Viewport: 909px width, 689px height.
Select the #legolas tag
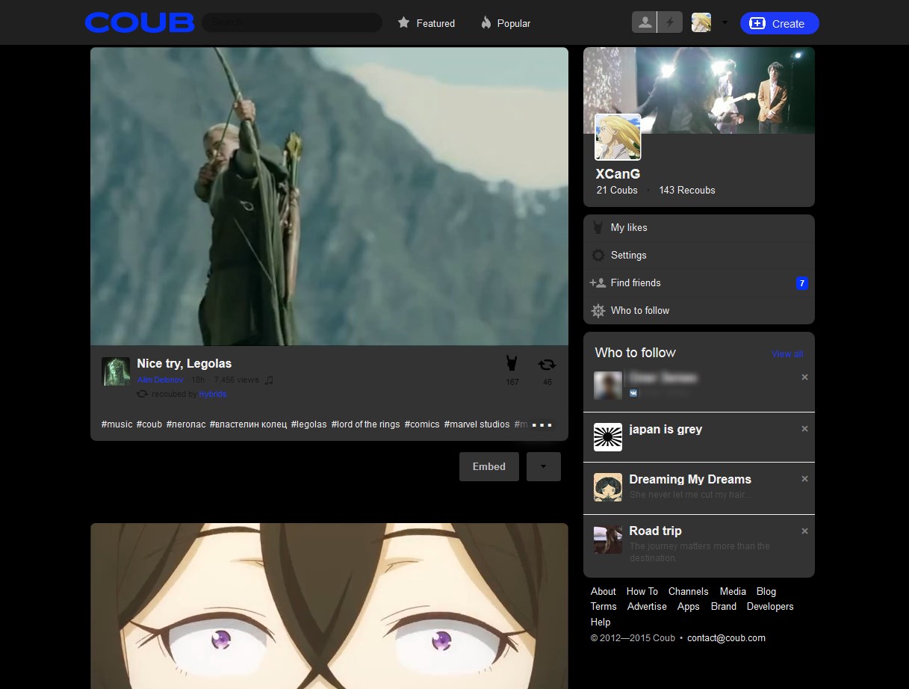pos(308,424)
